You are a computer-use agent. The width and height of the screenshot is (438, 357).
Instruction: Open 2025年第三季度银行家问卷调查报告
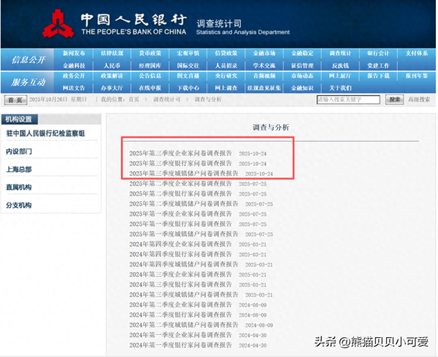181,164
